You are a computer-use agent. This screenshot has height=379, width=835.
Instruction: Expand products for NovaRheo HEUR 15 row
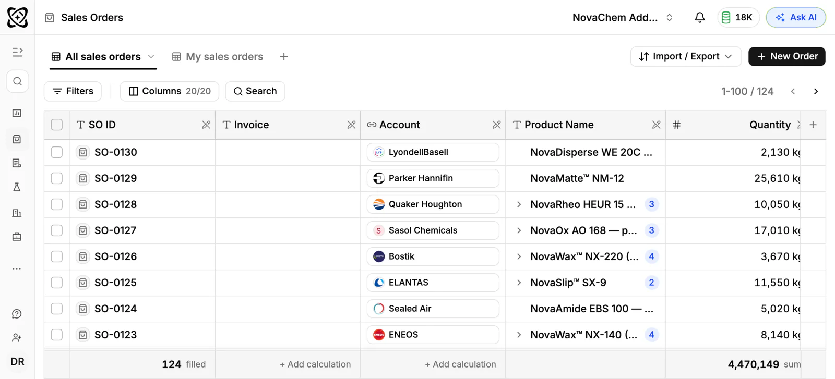coord(519,204)
